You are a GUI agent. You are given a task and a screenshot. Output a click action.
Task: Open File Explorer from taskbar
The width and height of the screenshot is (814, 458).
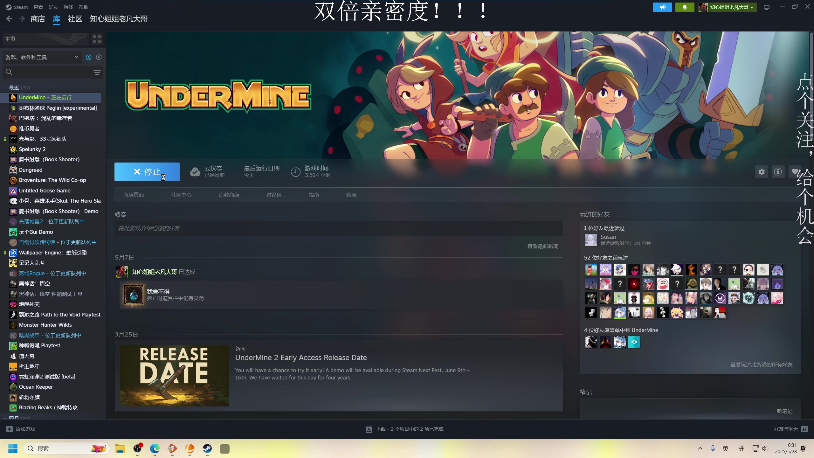click(x=120, y=448)
